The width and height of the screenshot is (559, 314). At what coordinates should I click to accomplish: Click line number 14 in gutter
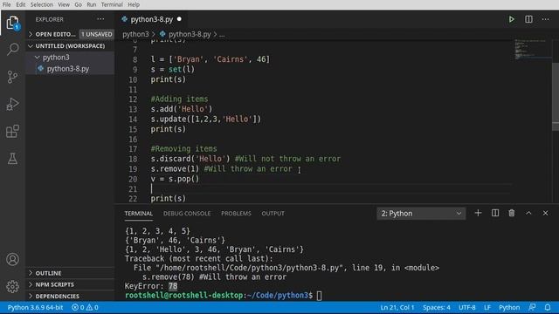133,119
